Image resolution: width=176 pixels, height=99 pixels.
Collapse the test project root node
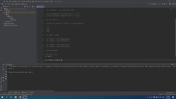(x=3, y=9)
